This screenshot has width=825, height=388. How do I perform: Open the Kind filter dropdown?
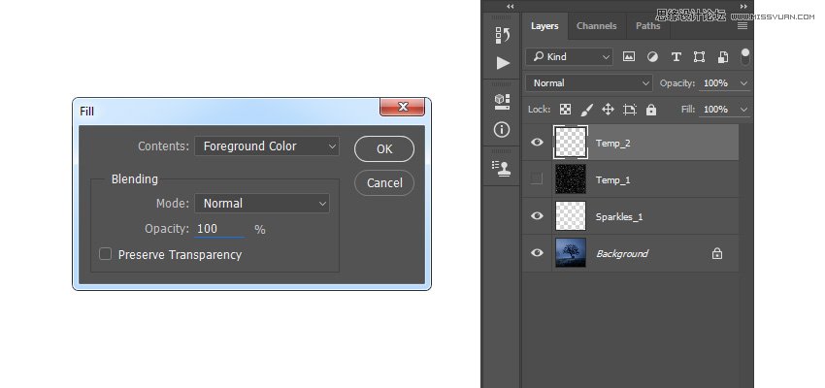coord(570,57)
